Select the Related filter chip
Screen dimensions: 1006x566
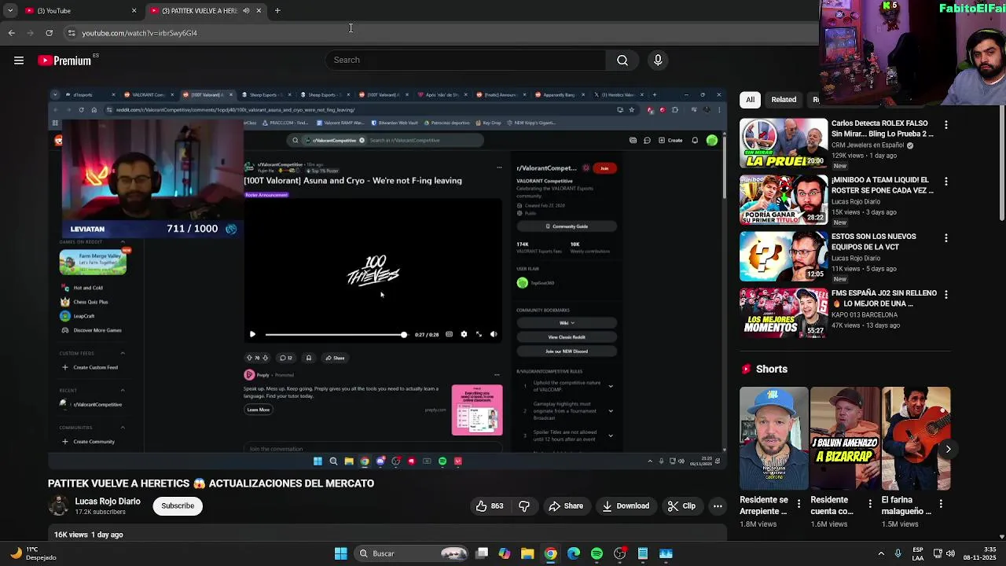pos(784,100)
